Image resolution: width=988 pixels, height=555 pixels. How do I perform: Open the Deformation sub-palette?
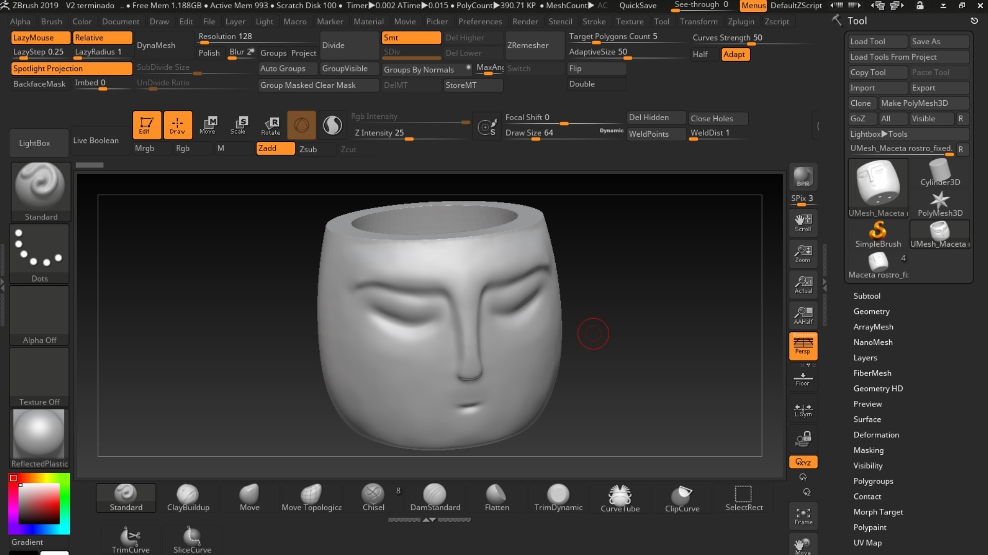[x=876, y=435]
